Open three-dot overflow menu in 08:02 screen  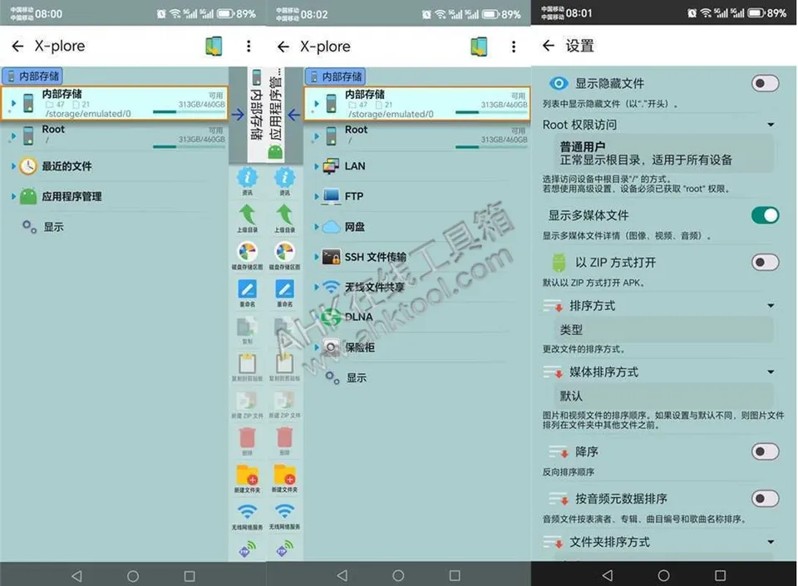pyautogui.click(x=514, y=47)
